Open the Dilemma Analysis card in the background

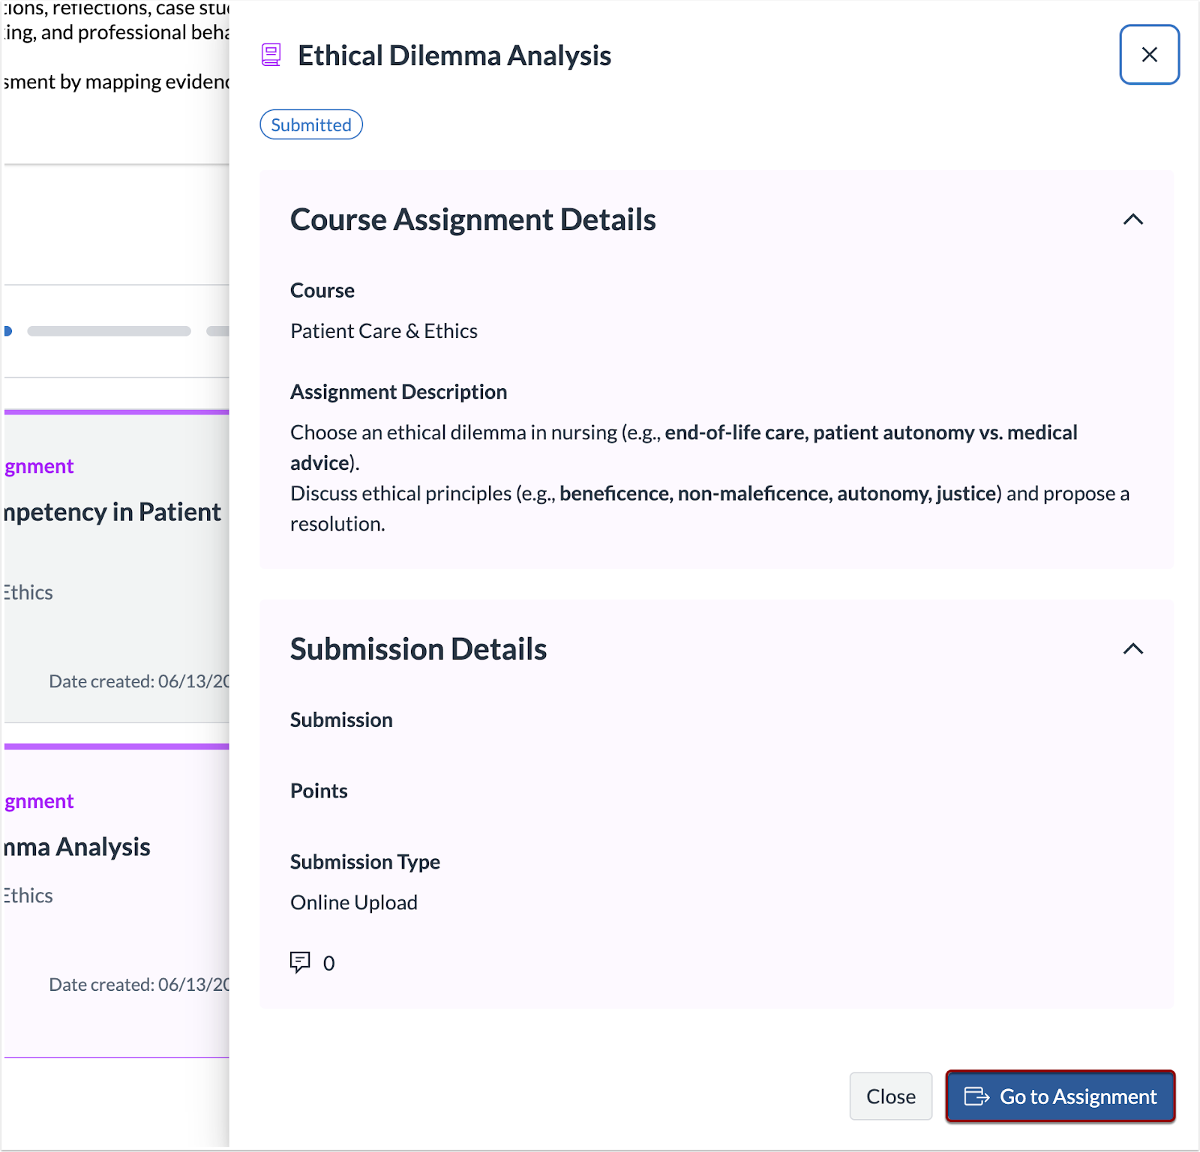77,847
